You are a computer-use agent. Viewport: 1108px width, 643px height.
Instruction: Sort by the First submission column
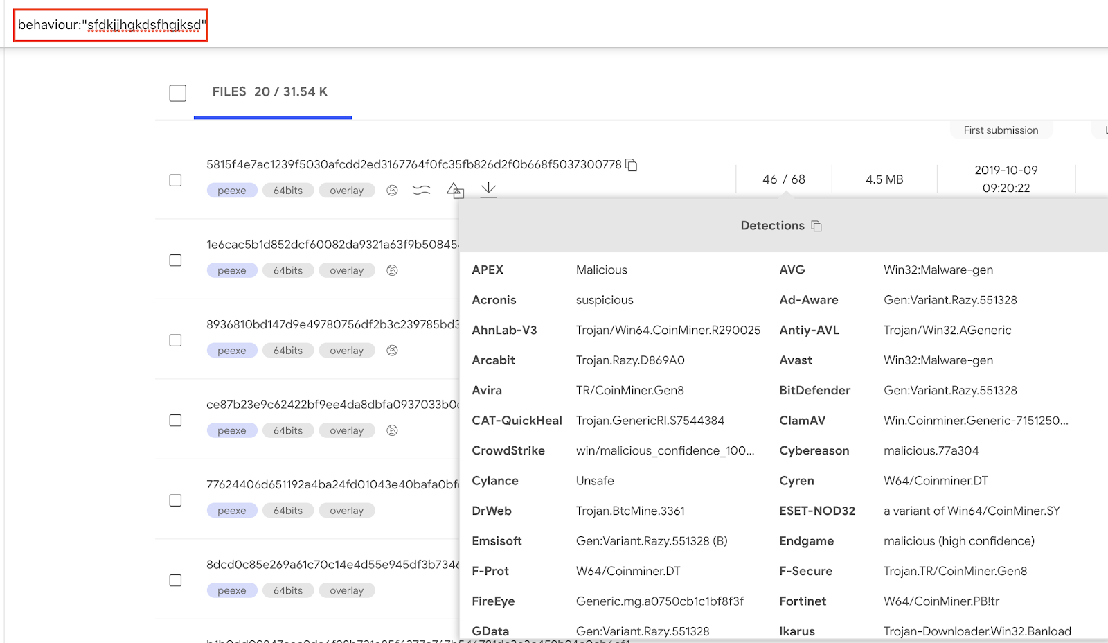pyautogui.click(x=1001, y=130)
